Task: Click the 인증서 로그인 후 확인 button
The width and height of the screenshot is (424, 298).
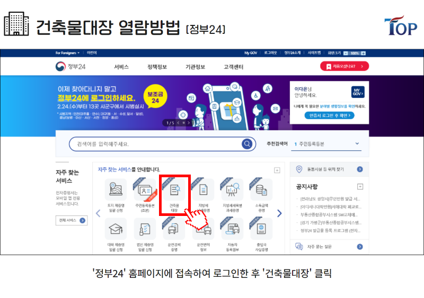Action: point(329,115)
